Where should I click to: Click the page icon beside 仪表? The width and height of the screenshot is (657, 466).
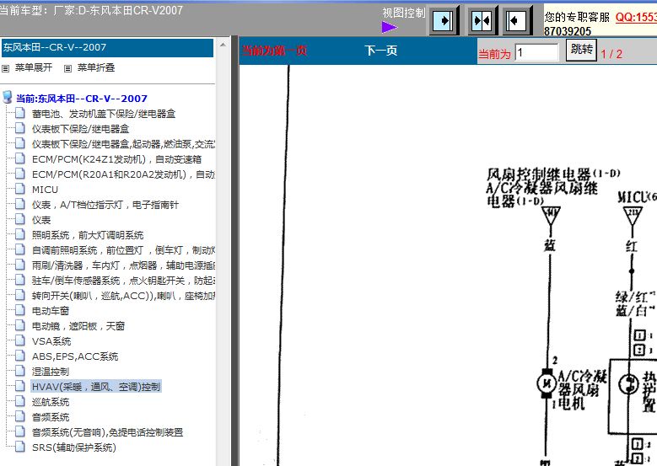pyautogui.click(x=19, y=219)
